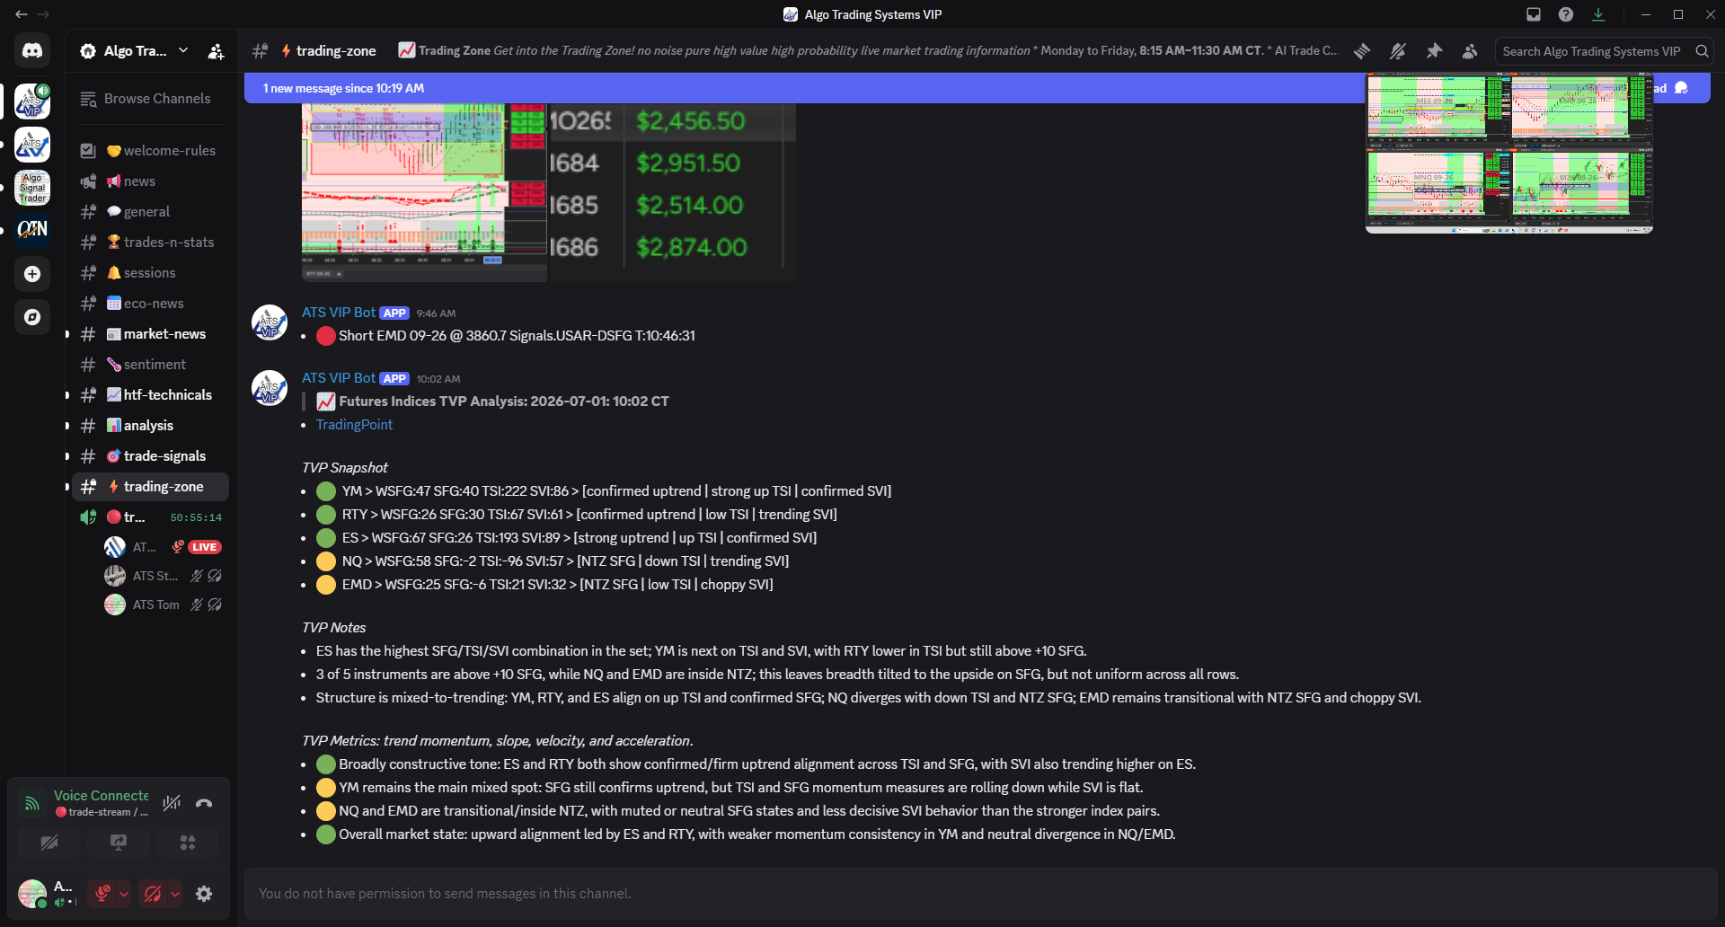Open your user avatar profile panel
The width and height of the screenshot is (1725, 927).
[32, 894]
